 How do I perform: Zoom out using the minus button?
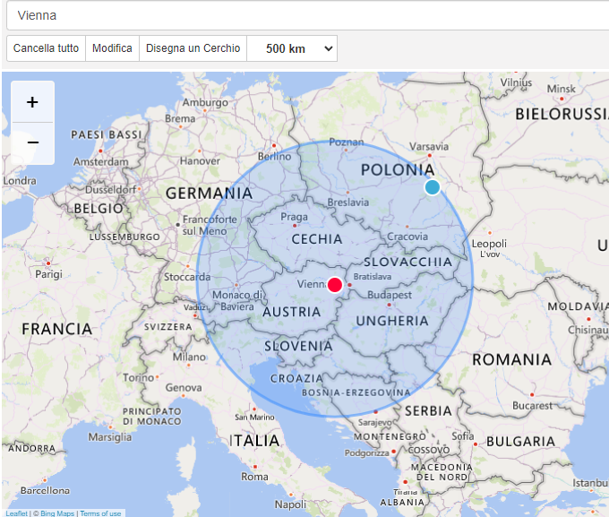coord(32,142)
